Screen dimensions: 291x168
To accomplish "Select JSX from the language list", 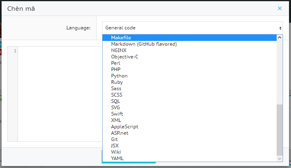I will click(115, 146).
